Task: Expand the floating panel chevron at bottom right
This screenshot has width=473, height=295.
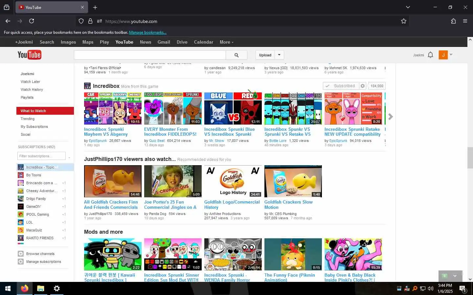Action: pyautogui.click(x=455, y=276)
